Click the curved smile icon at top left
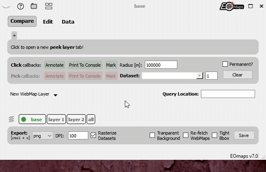Viewport: 266px width, 172px height. click(6, 7)
